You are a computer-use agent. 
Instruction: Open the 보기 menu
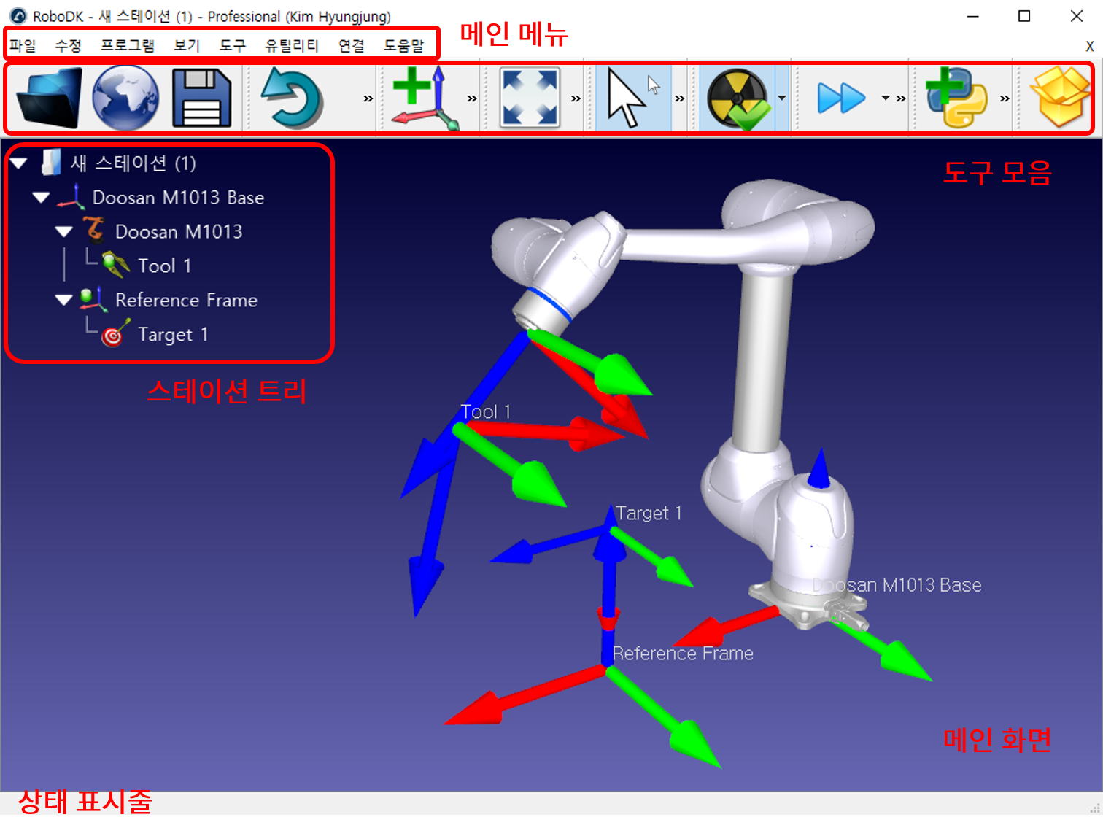coord(187,45)
